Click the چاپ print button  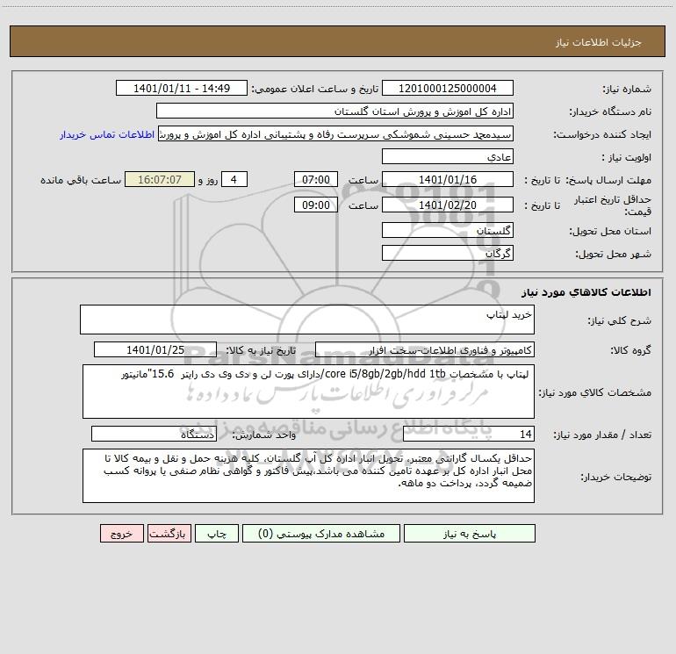217,533
